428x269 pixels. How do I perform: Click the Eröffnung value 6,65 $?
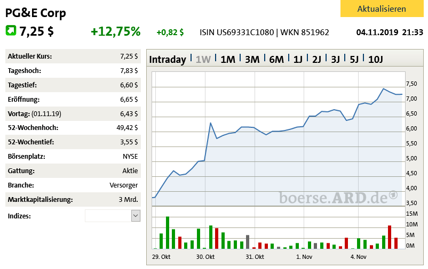(x=129, y=99)
